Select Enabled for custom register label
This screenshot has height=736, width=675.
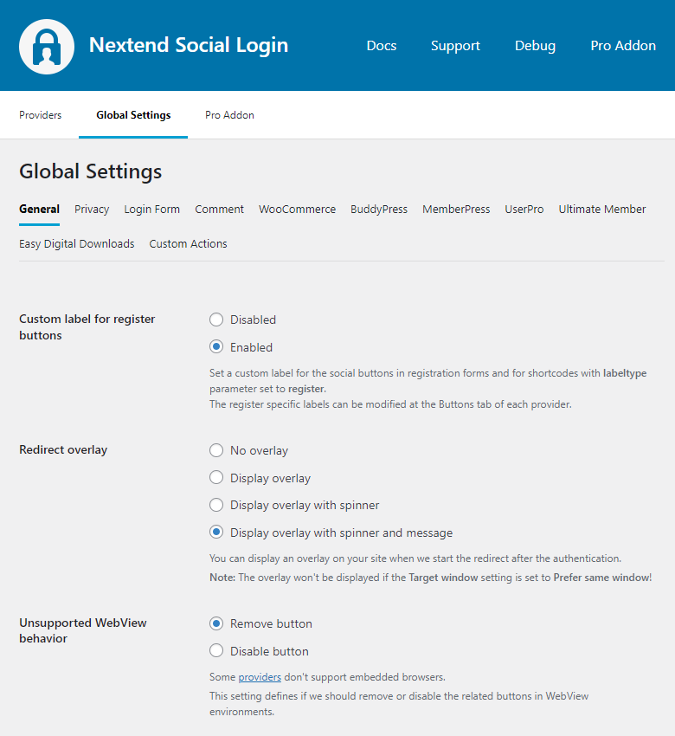216,347
